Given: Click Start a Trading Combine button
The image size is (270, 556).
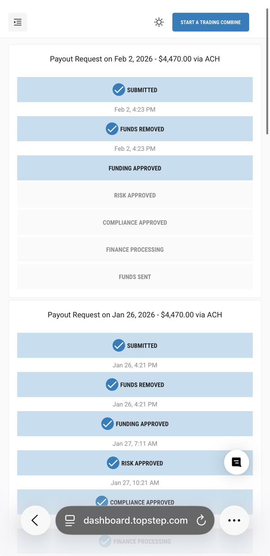Looking at the screenshot, I should [x=210, y=22].
